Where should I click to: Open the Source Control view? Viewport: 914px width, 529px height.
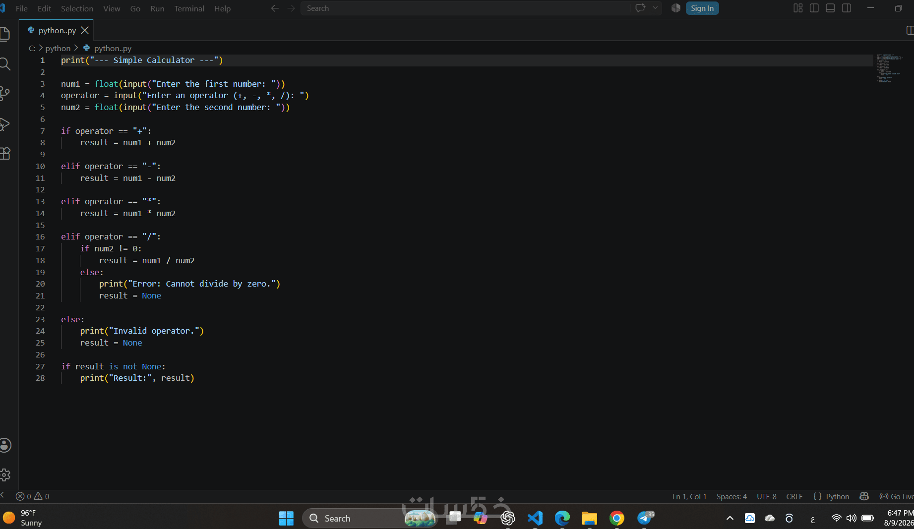click(5, 94)
